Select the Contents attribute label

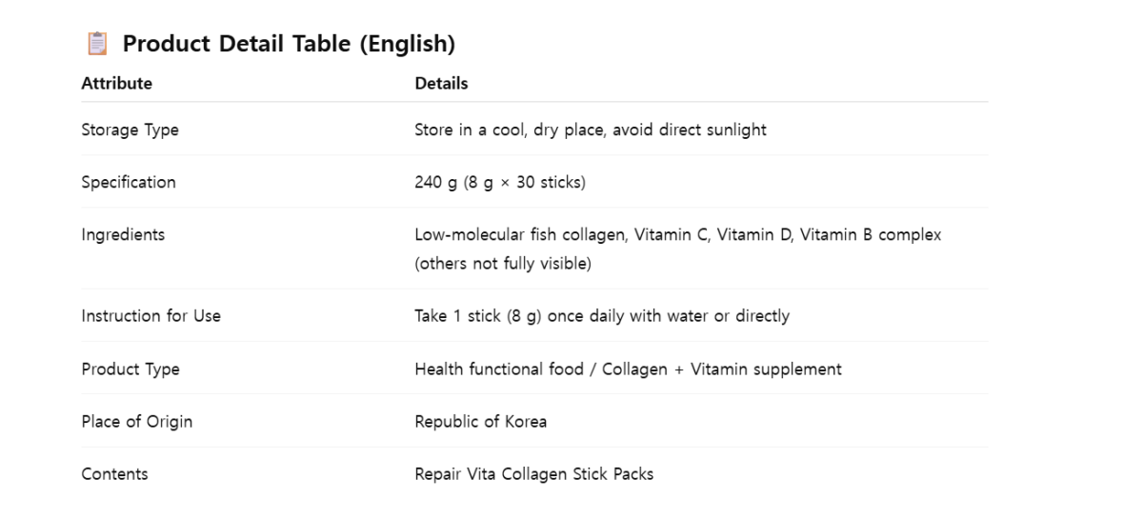pos(114,473)
